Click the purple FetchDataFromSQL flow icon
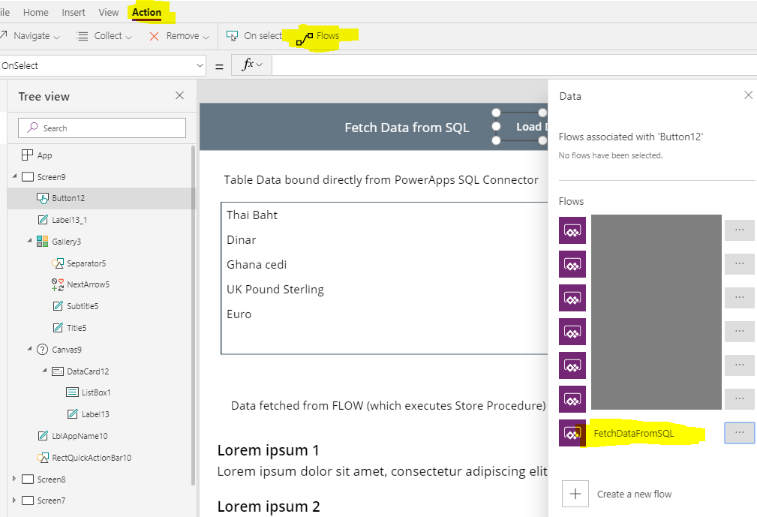Viewport: 757px width, 517px height. point(572,433)
